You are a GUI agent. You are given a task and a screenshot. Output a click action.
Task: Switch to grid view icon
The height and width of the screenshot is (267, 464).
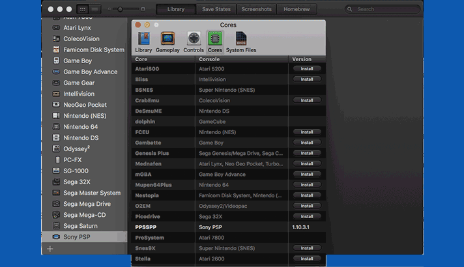pyautogui.click(x=83, y=9)
